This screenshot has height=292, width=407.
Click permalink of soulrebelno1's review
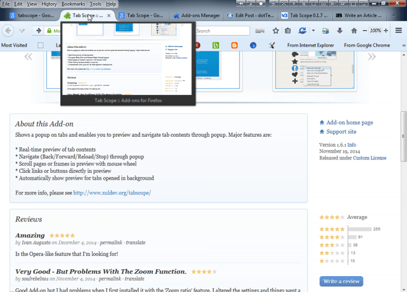point(110,279)
